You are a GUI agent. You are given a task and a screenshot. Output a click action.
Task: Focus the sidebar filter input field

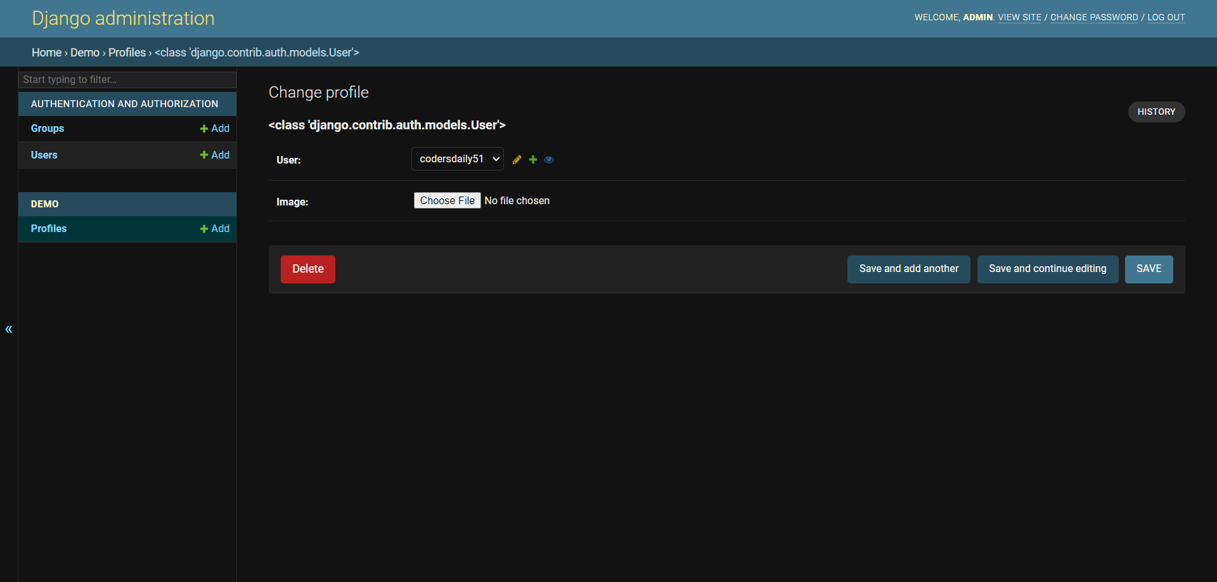[127, 80]
